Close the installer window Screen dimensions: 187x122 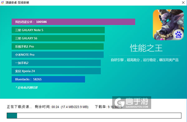click(183, 2)
